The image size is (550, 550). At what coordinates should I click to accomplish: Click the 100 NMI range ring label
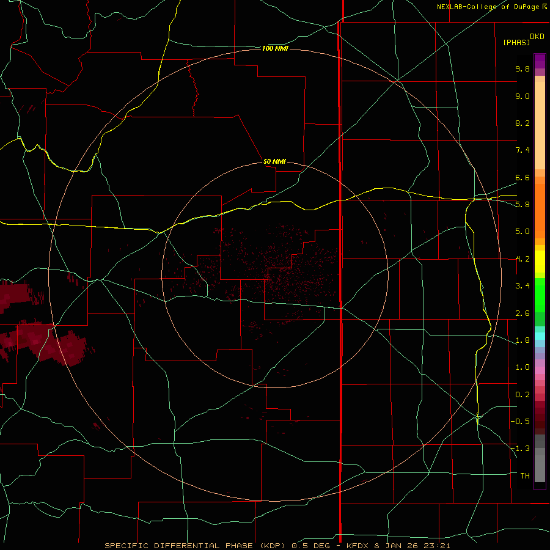(x=275, y=48)
